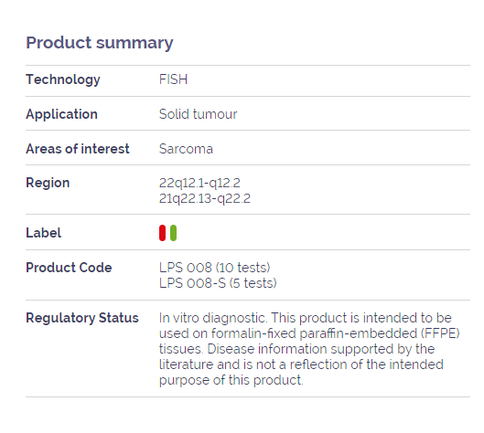Screen dimensions: 484x433
Task: Click the Product Code label
Action: (x=69, y=268)
